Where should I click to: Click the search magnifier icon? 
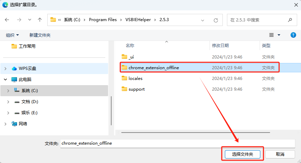pos(290,20)
